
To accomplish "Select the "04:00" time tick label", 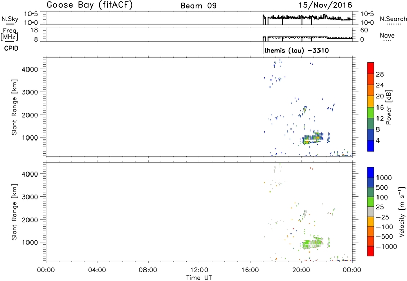I will click(x=97, y=270).
